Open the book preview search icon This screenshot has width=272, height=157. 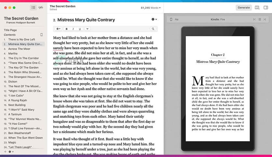257,7
